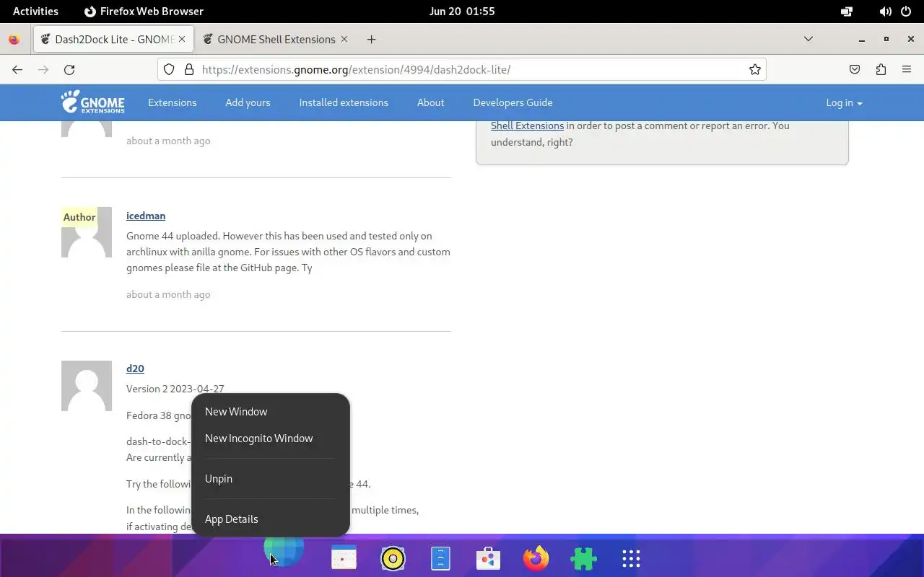Follow the Shell Extensions link
The width and height of the screenshot is (924, 577).
527,125
